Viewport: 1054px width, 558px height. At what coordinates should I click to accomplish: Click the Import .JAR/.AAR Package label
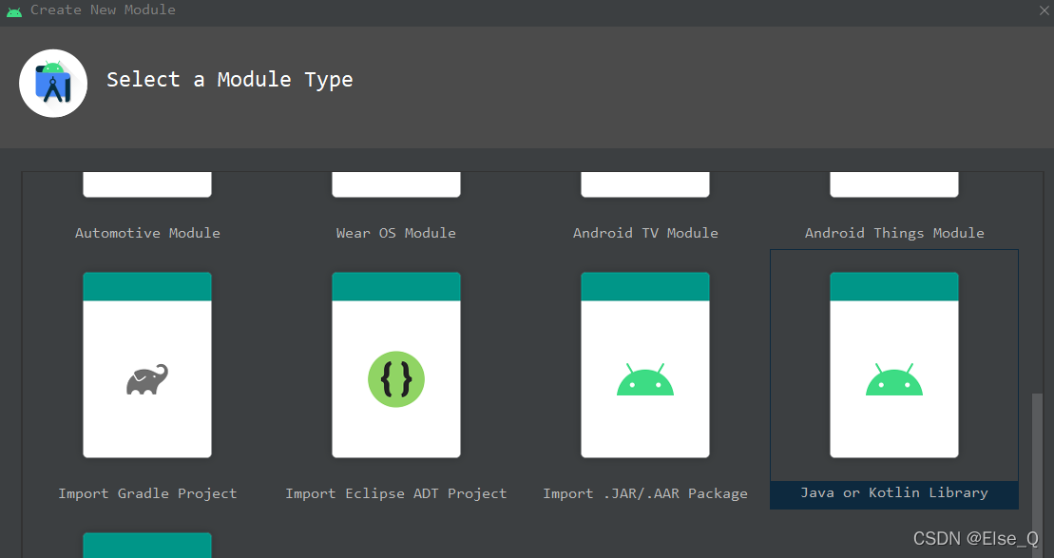[x=645, y=493]
